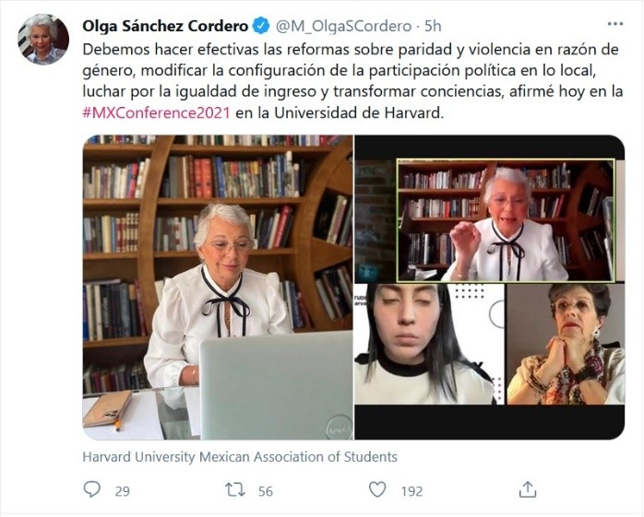Retweet using the retweet arrows icon
Image resolution: width=644 pixels, height=517 pixels.
[235, 489]
